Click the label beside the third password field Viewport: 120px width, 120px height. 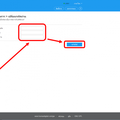[x=1, y=37]
